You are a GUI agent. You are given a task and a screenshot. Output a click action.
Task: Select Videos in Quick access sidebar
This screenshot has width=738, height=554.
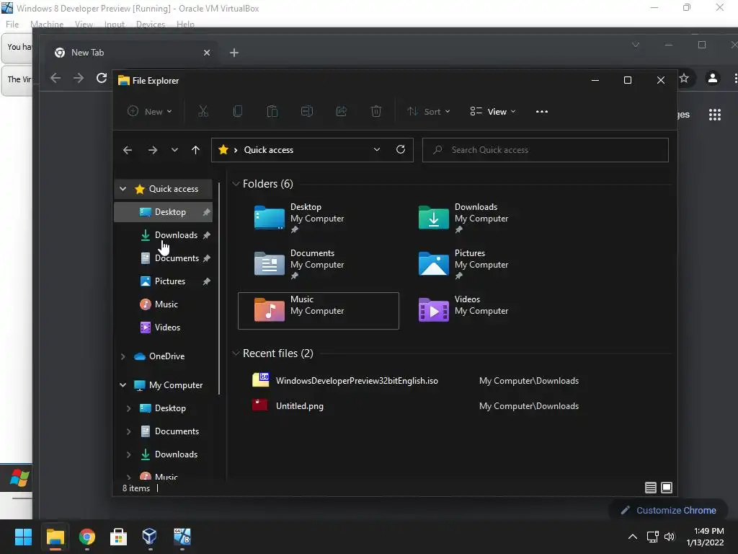(x=164, y=327)
